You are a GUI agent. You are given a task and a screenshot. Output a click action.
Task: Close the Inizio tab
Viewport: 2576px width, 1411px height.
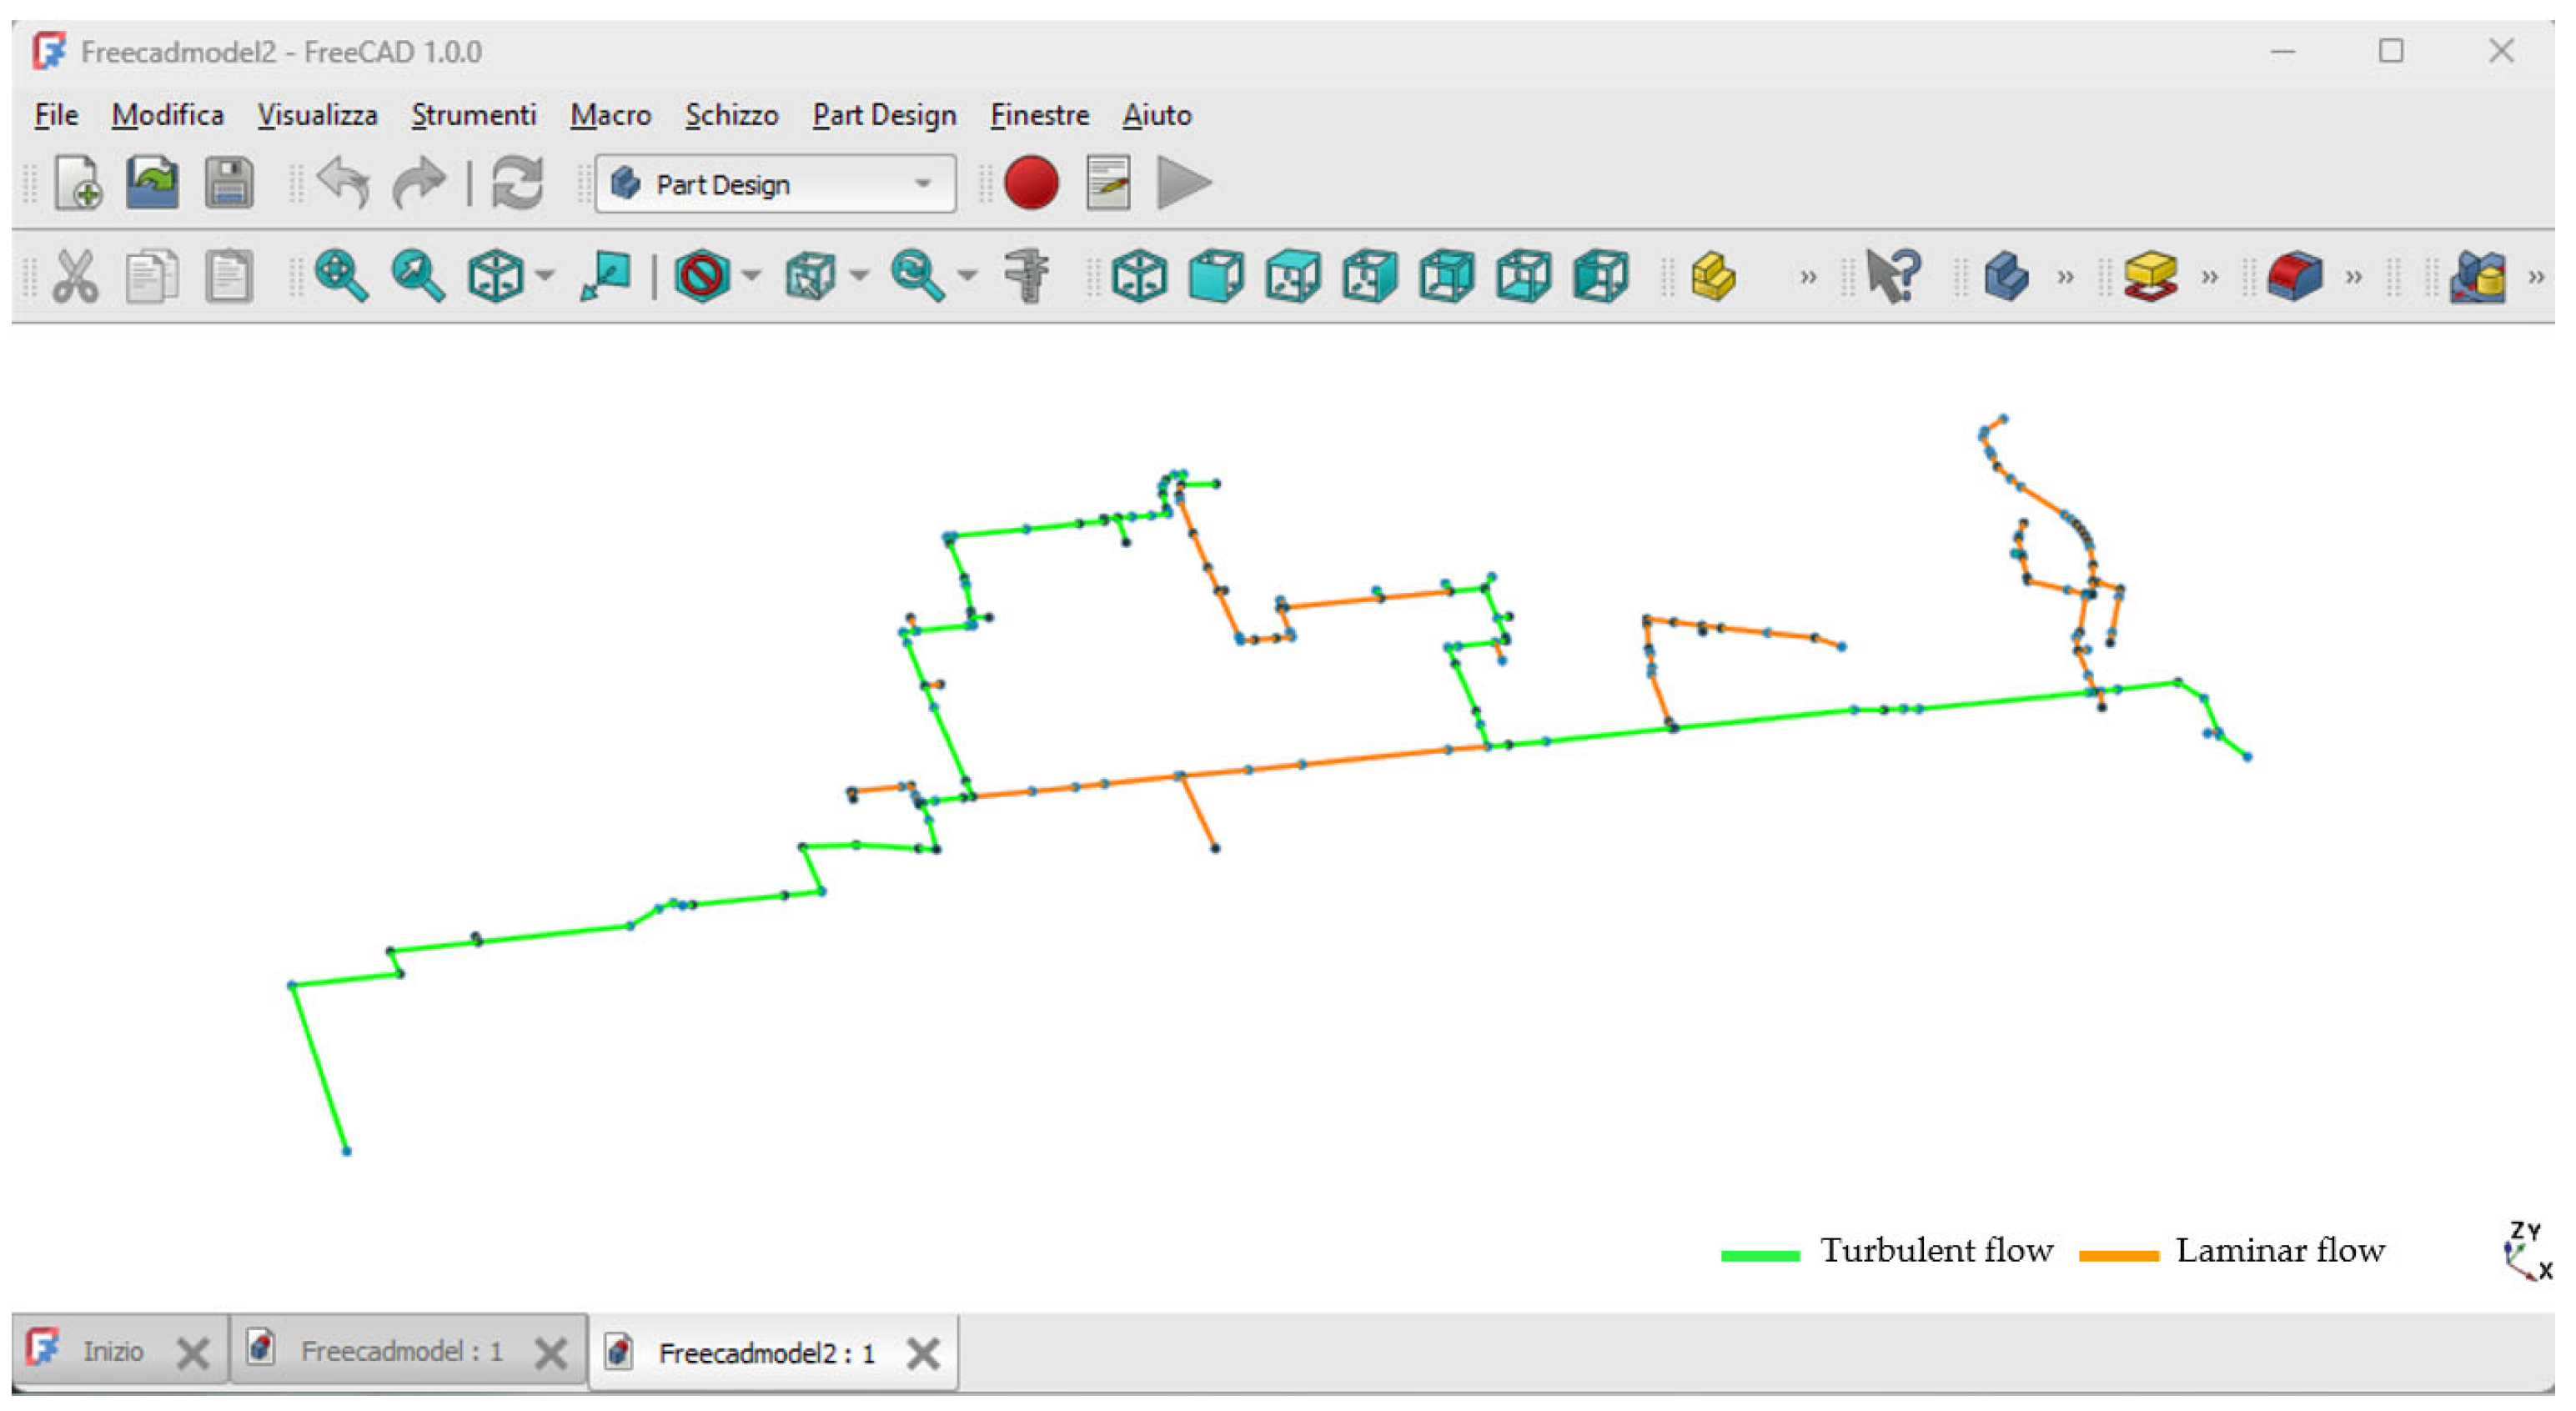pos(192,1353)
